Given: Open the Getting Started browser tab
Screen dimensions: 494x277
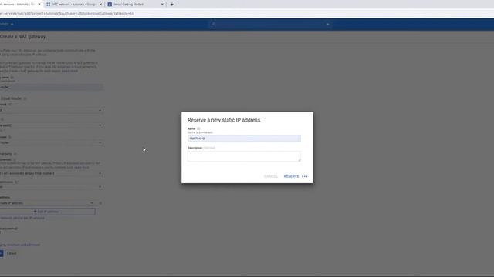Looking at the screenshot, I should click(135, 5).
